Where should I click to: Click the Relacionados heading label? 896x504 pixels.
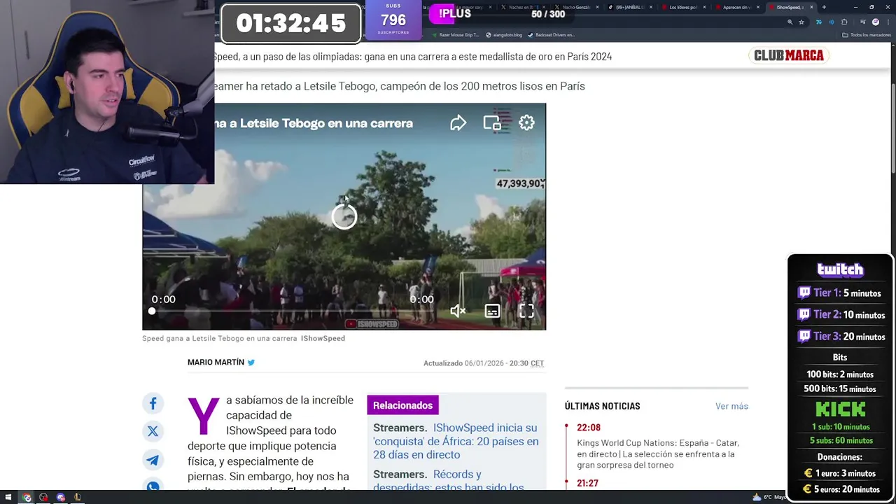pos(402,405)
